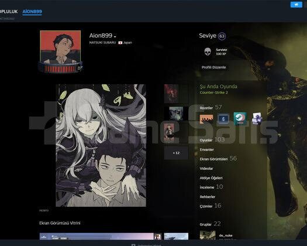Click the NATSUKI SUBARU real name text

coord(102,43)
